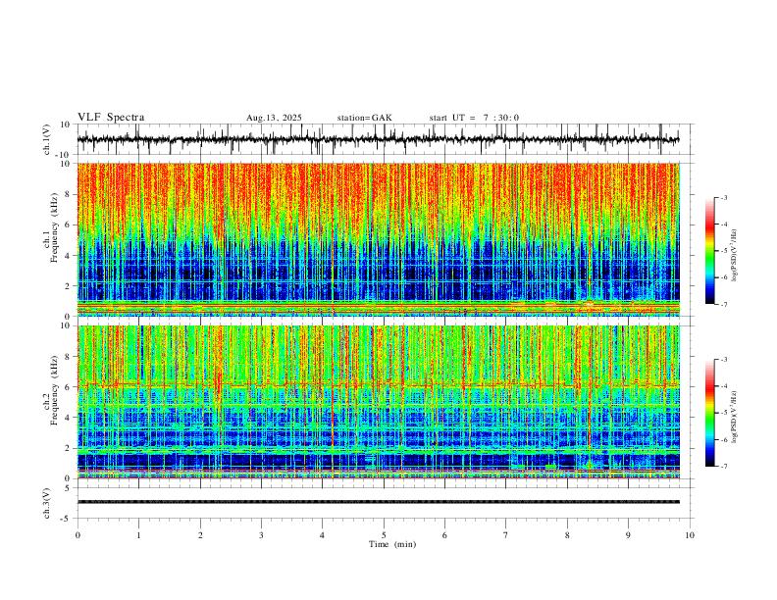Click the 6 kHz tick on ch.2 spectrogram
The image size is (777, 600).
[68, 387]
